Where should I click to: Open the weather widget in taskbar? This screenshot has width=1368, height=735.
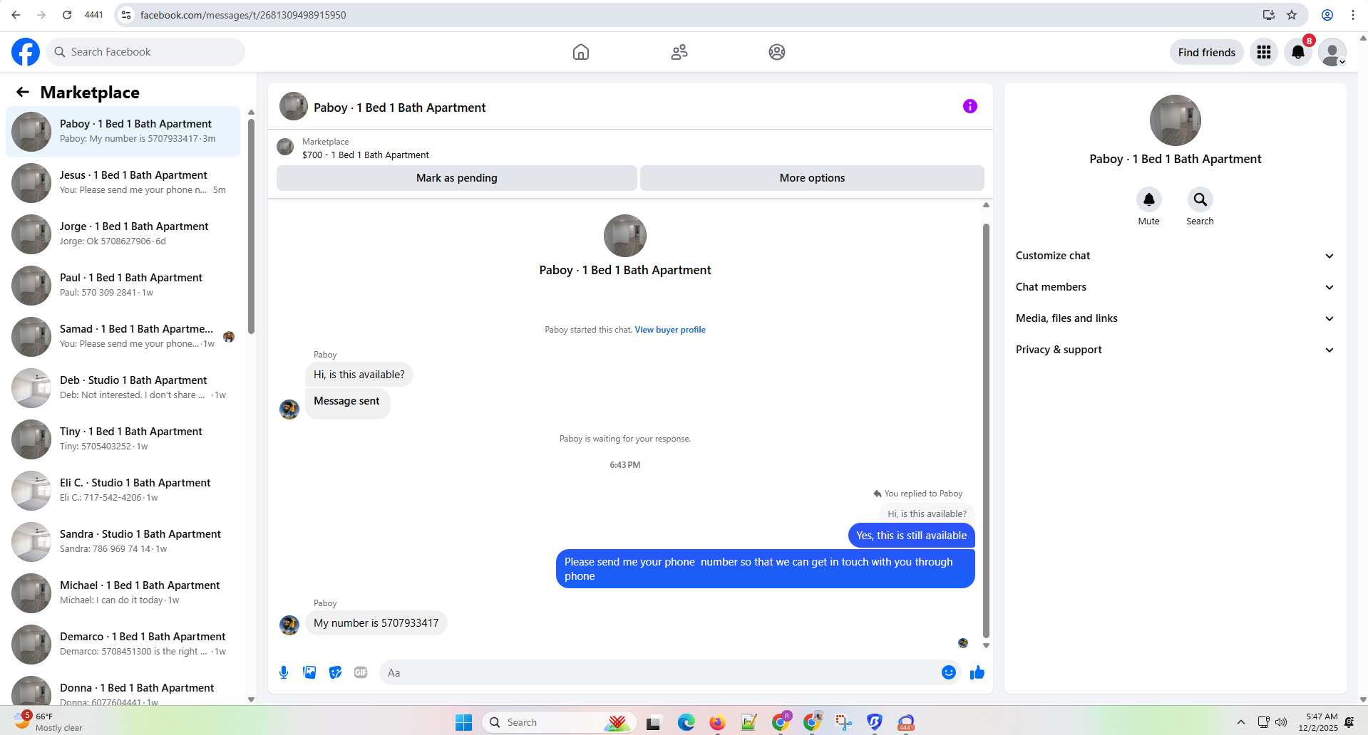pos(48,721)
